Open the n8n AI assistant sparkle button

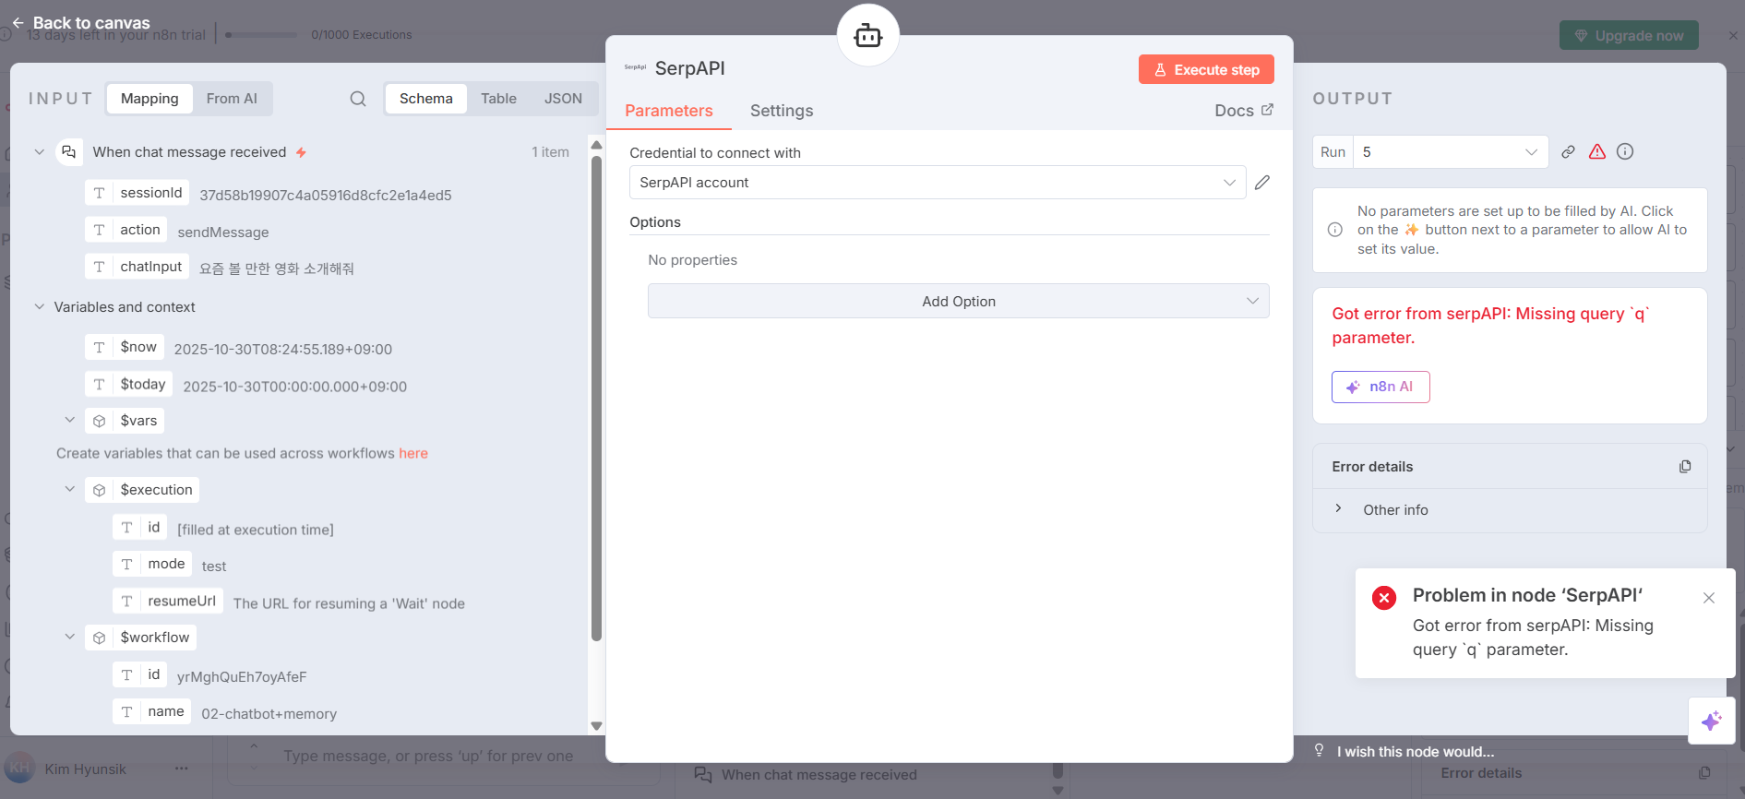point(1711,721)
